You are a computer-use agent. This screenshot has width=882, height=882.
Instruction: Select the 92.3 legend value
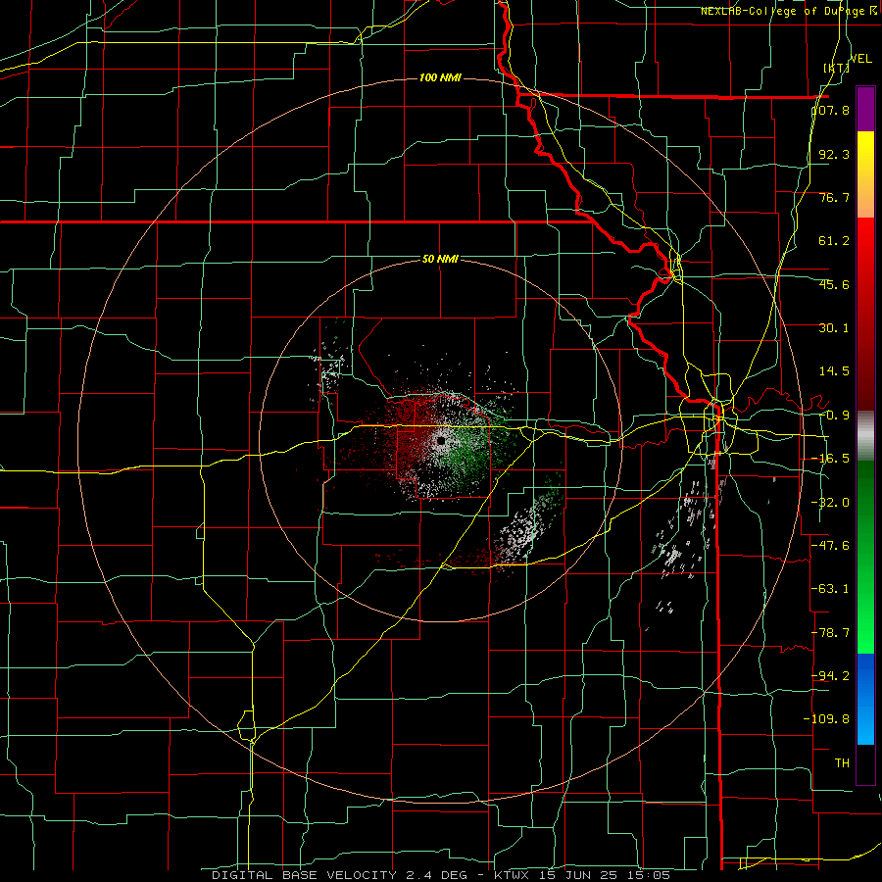834,154
